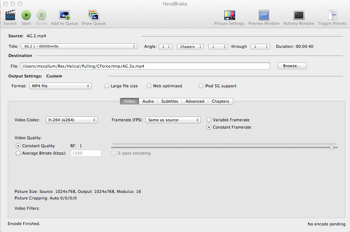Add current job to the queue

point(63,15)
